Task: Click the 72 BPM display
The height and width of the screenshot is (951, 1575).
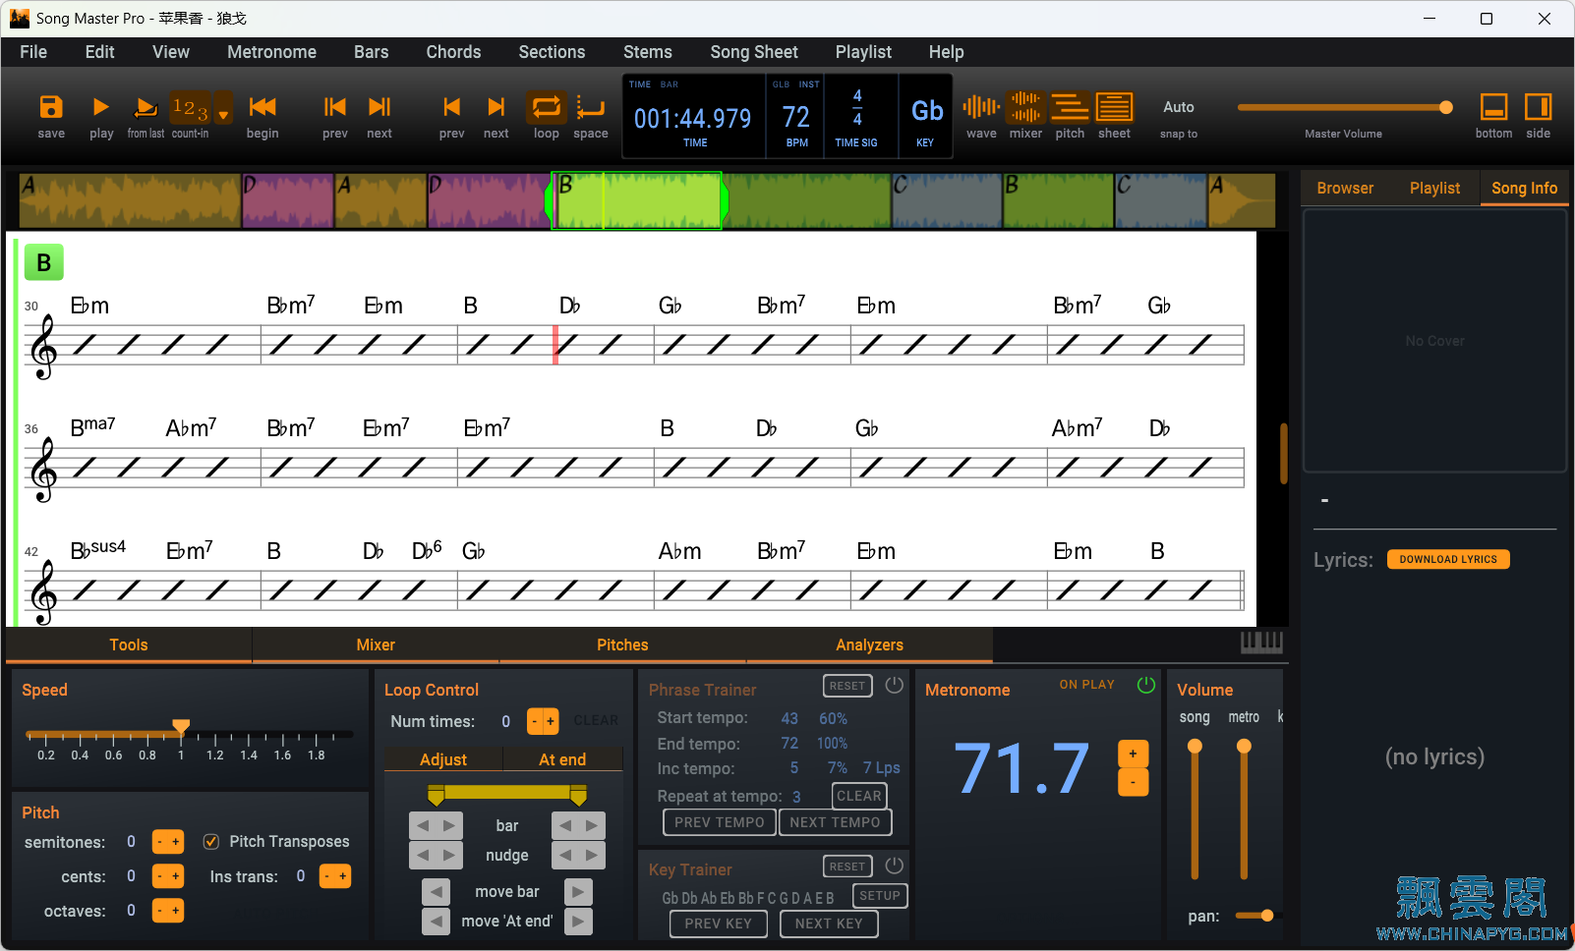Action: tap(796, 118)
